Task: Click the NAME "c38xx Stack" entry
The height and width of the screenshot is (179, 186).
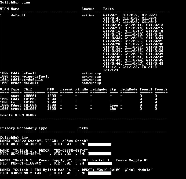Action: (21, 141)
